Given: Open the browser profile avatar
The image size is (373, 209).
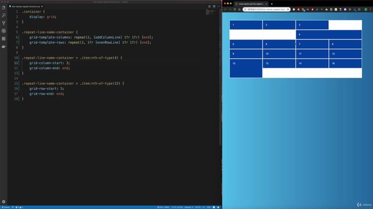Looking at the screenshot, I should click(x=366, y=9).
